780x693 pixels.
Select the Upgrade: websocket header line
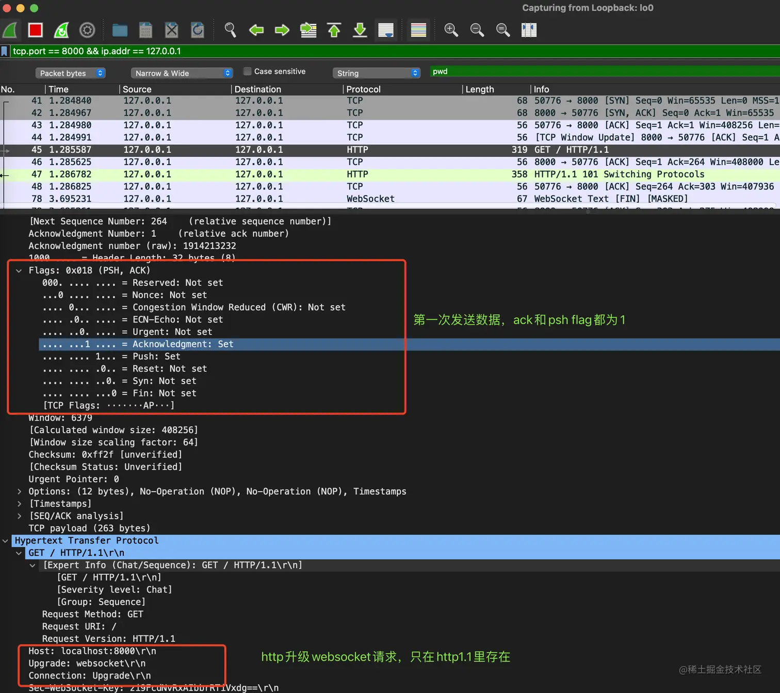pos(87,664)
